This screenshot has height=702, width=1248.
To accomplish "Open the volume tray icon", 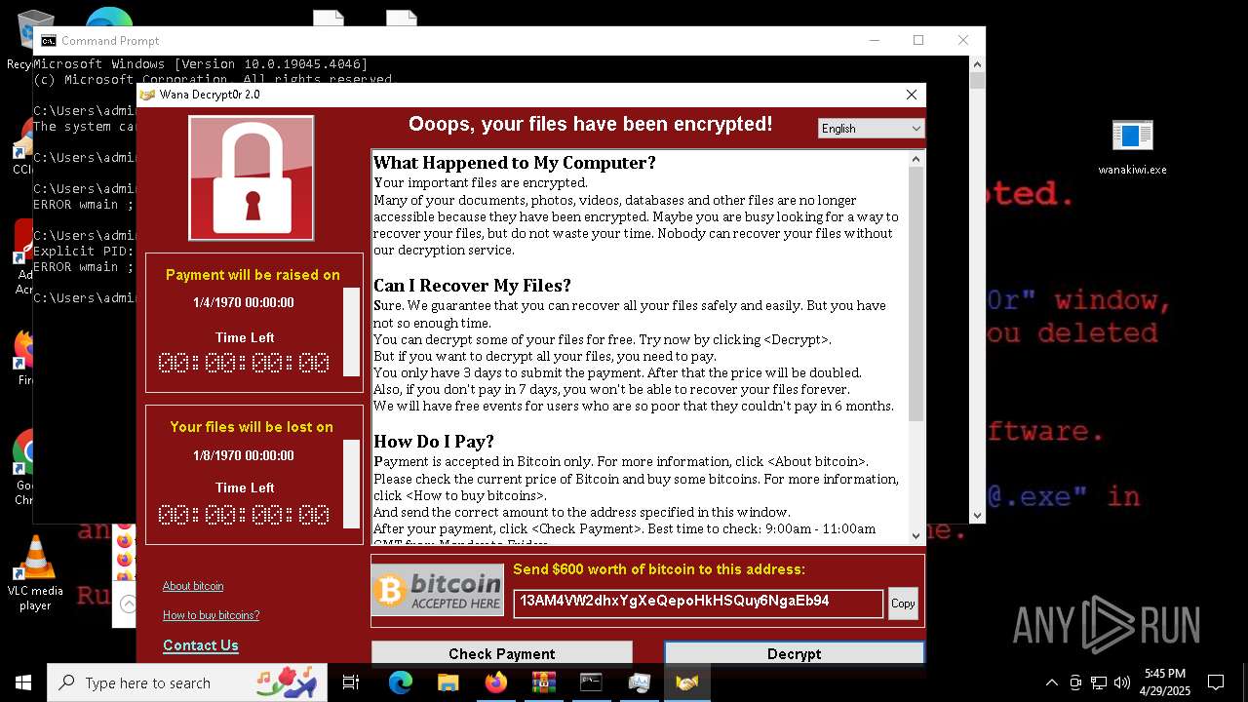I will point(1122,683).
